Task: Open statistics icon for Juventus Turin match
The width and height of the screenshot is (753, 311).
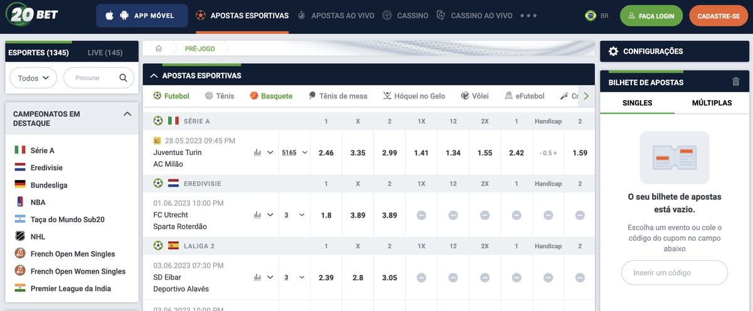Action: point(257,152)
